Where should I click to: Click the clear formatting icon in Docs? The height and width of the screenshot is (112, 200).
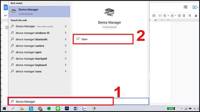(x=190, y=16)
